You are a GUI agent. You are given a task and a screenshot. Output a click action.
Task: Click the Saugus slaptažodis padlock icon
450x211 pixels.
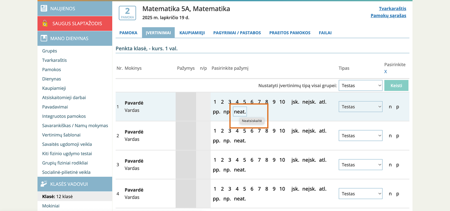coord(45,23)
